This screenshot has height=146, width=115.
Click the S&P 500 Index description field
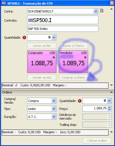coord(63,29)
